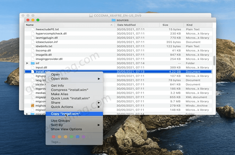Click the iiscomp.dll file icon

coord(33,51)
